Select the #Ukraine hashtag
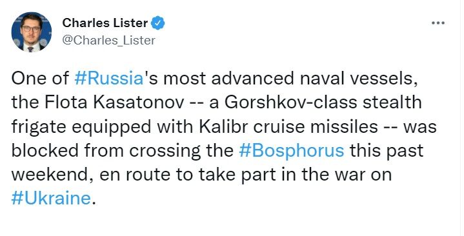464x236 pixels. tap(50, 198)
